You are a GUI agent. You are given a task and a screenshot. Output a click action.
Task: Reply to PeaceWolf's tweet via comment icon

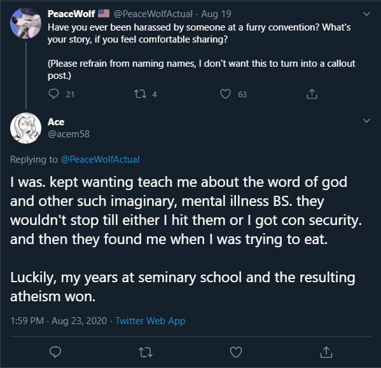click(53, 94)
